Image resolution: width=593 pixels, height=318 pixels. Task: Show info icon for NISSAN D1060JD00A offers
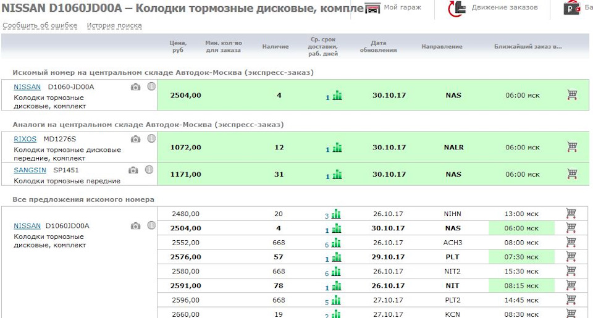[x=151, y=225]
